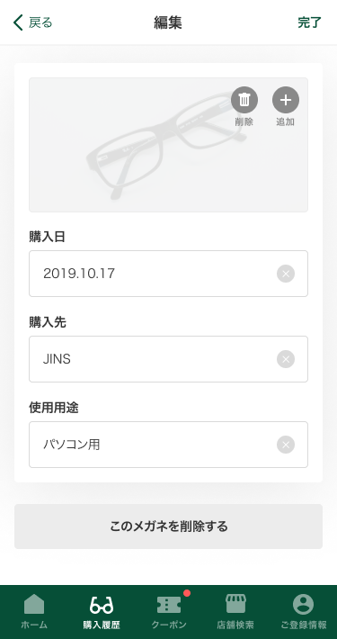Tap the red notification dot on クーポン

point(187,593)
